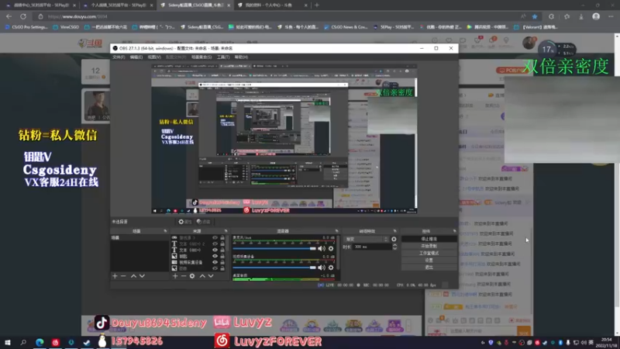620x349 pixels.
Task: Open 工具(T) menu in OBS
Action: pyautogui.click(x=223, y=57)
